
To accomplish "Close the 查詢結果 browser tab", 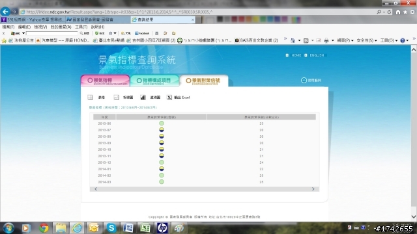I will [193, 19].
